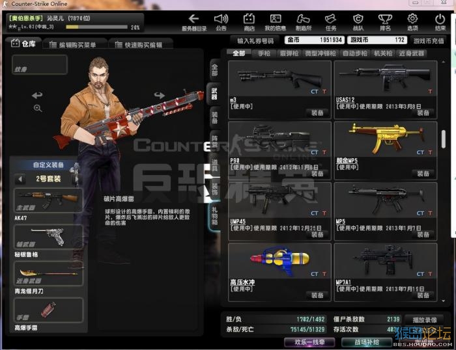Viewport: 456px width, 350px height.
Task: Select vertical 武器 category tab
Action: click(214, 94)
